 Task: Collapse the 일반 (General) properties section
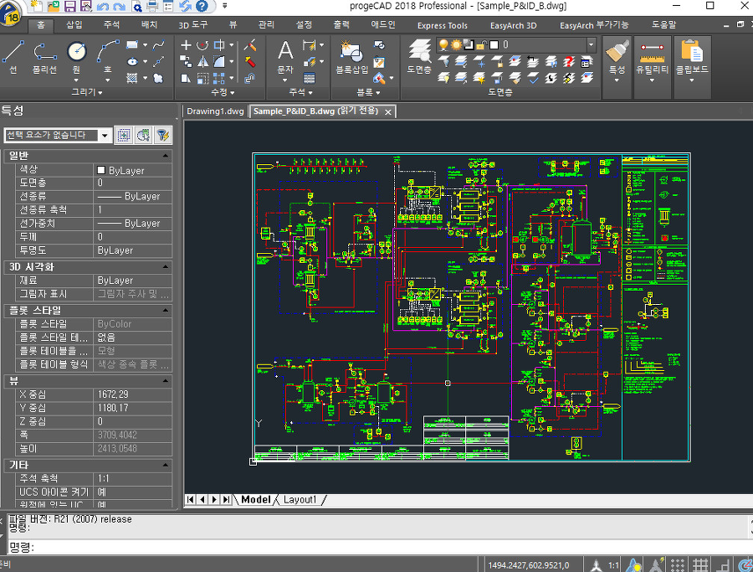[165, 156]
